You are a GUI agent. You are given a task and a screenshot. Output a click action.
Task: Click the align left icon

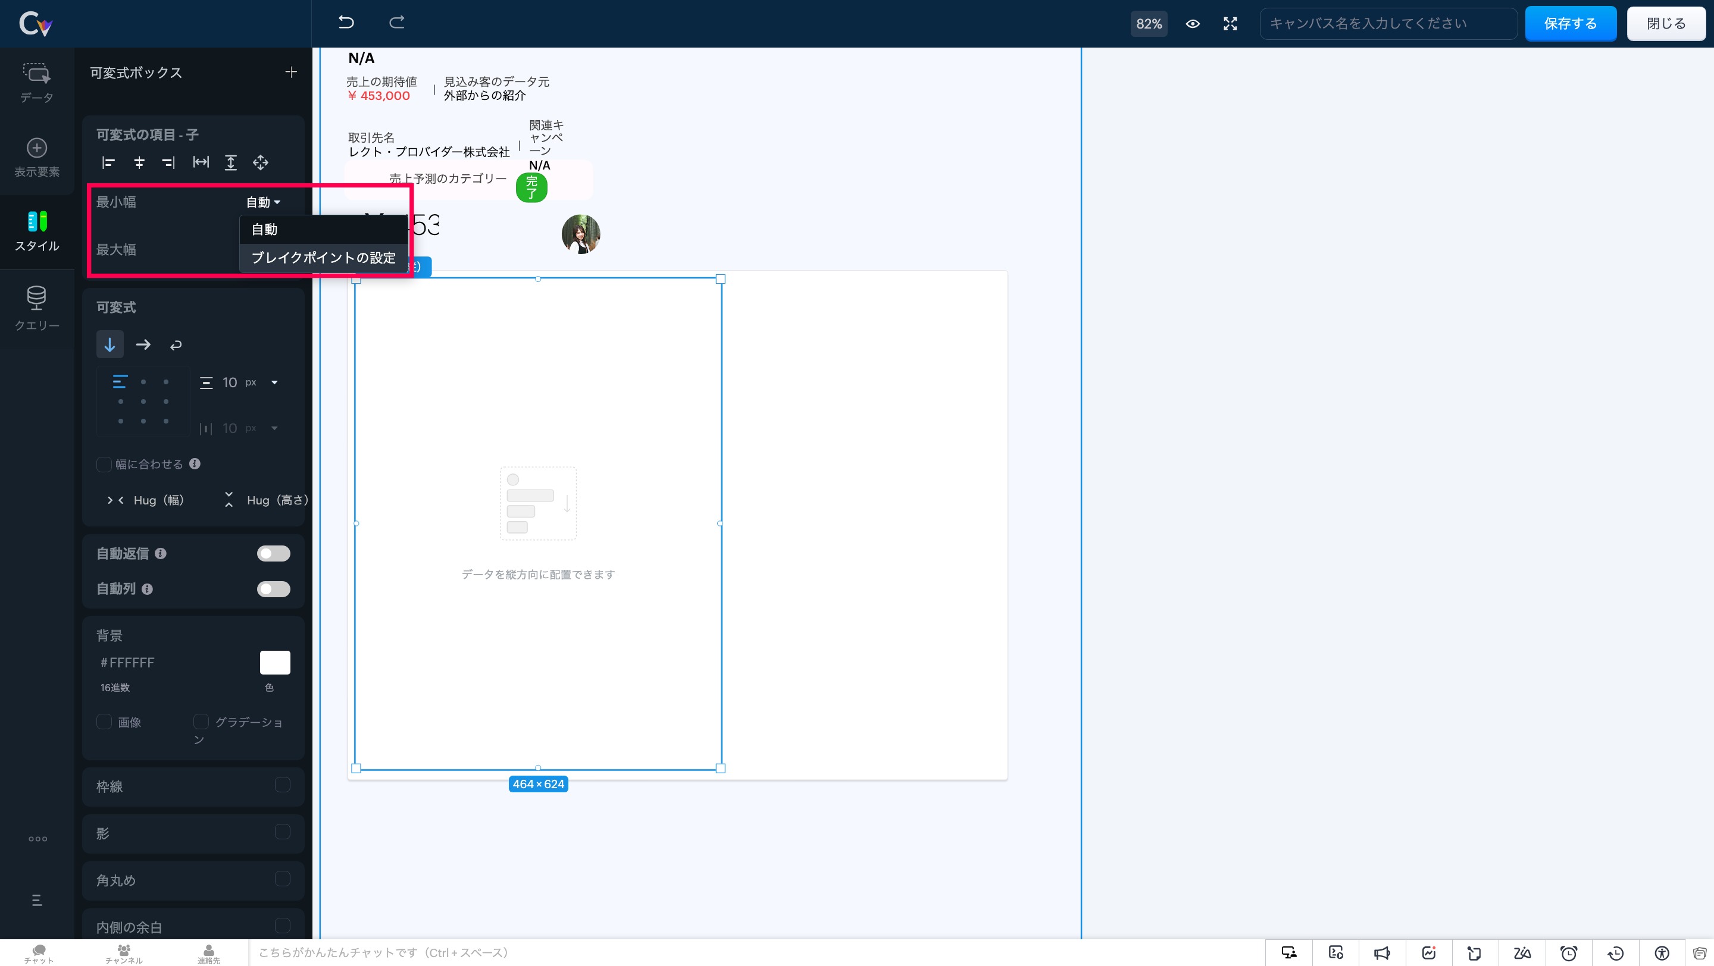[108, 162]
